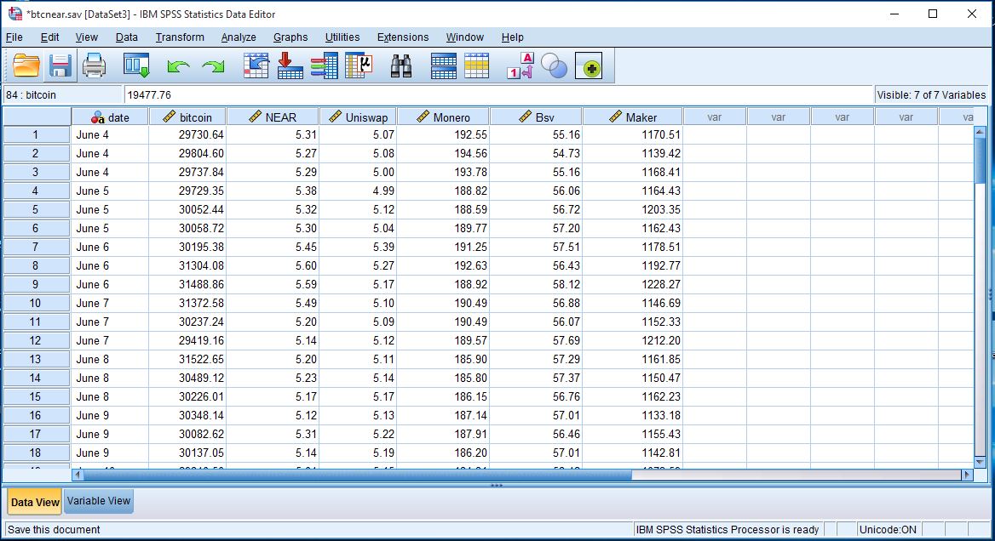Select the row 7 header
The height and width of the screenshot is (541, 995).
pyautogui.click(x=36, y=247)
